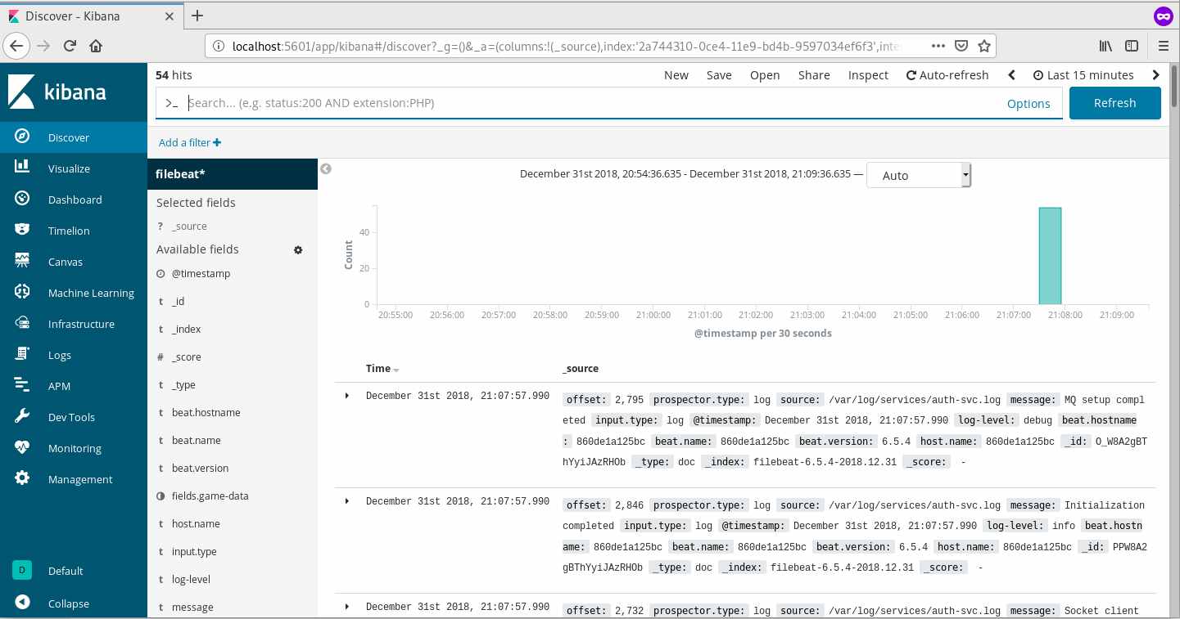
Task: Expand the first log row mentioning MQ setup
Action: (347, 396)
